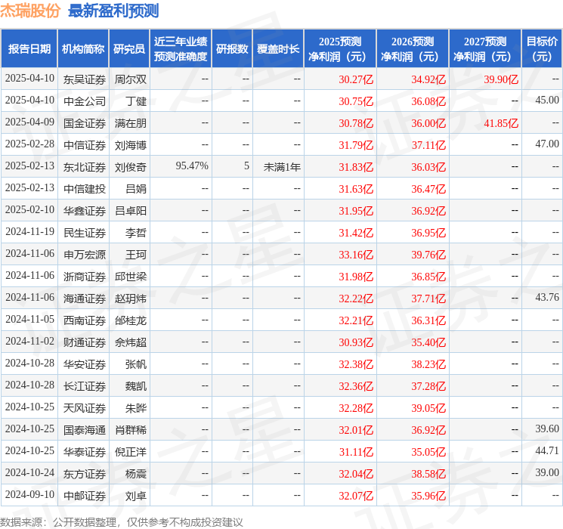Click the 杰瑞股份 title text
Viewport: 563px width, 529px height.
pos(30,11)
